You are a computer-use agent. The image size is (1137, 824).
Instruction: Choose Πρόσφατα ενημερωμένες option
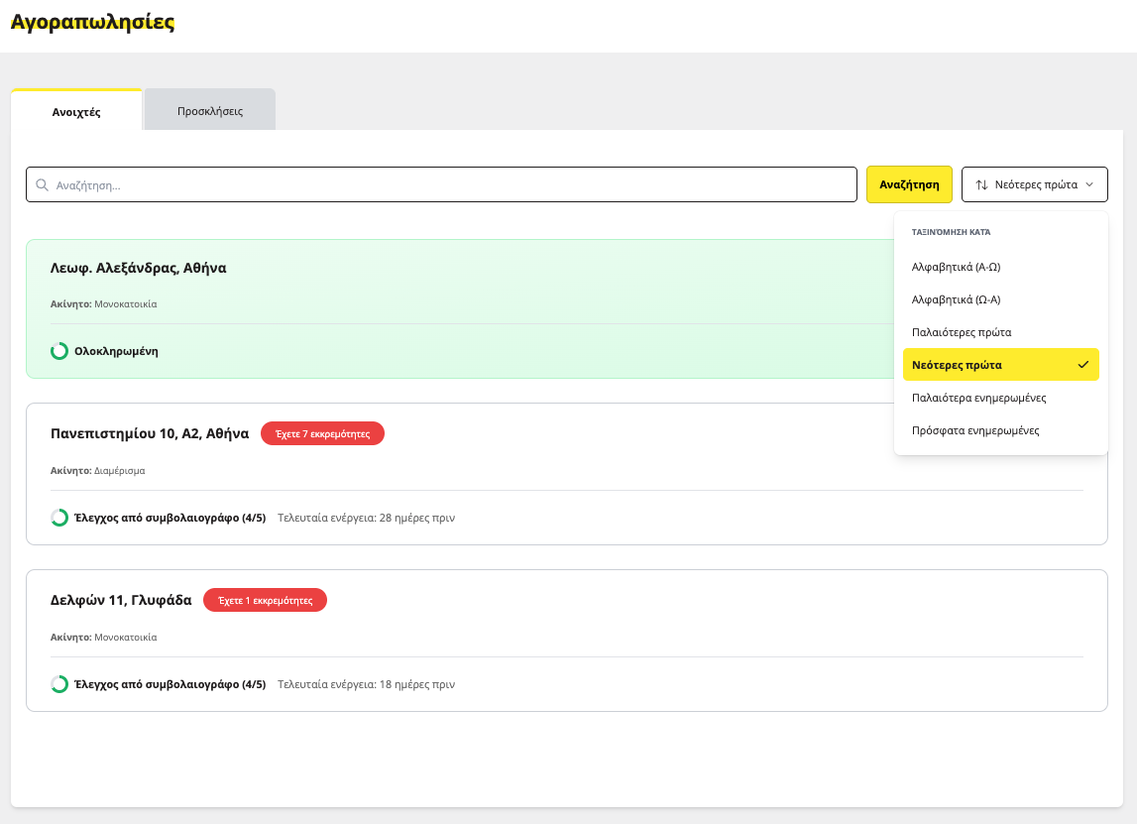(1000, 430)
